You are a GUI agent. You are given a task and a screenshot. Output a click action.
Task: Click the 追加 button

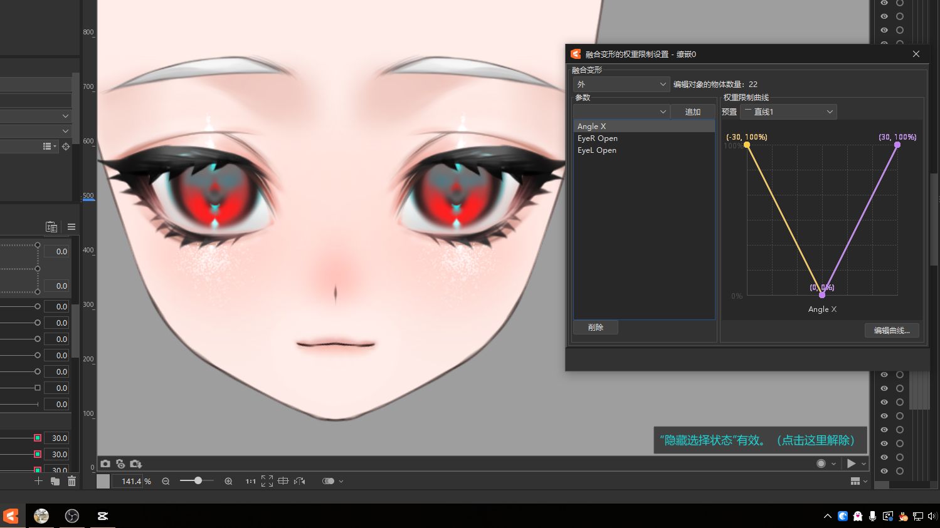pyautogui.click(x=692, y=112)
